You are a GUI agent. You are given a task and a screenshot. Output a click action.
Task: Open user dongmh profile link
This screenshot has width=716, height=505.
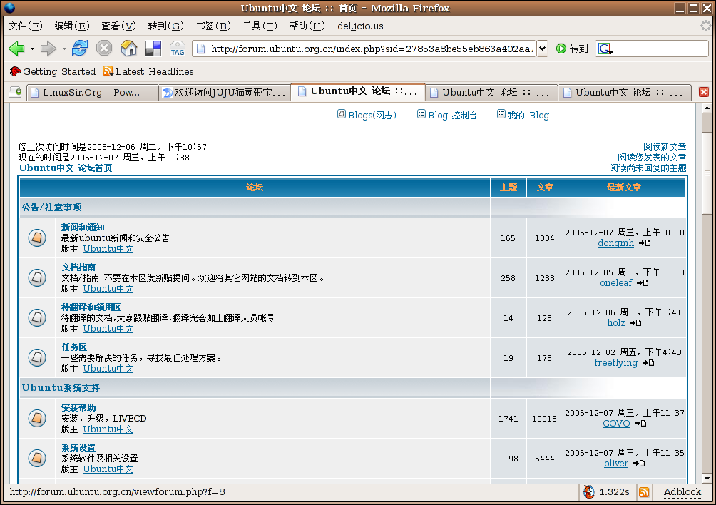[x=615, y=243]
